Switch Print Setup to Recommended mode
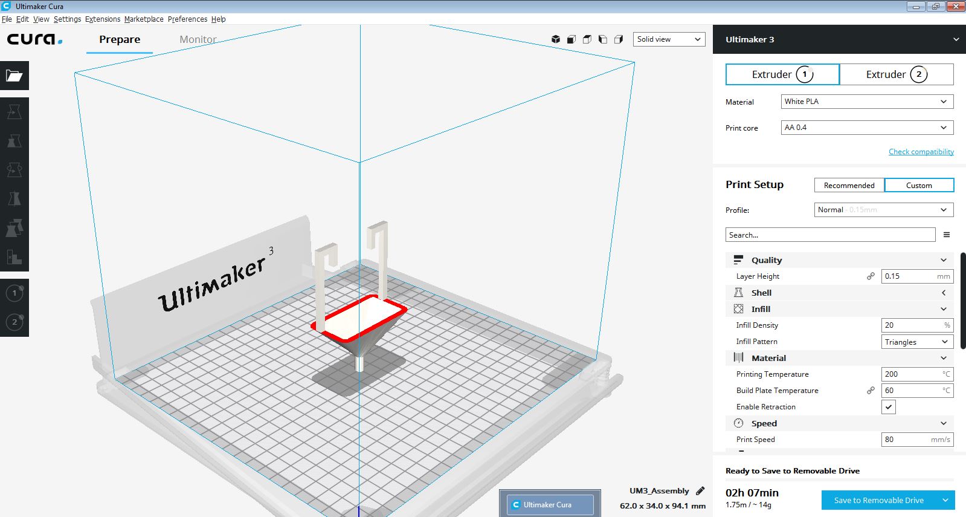 pyautogui.click(x=849, y=185)
